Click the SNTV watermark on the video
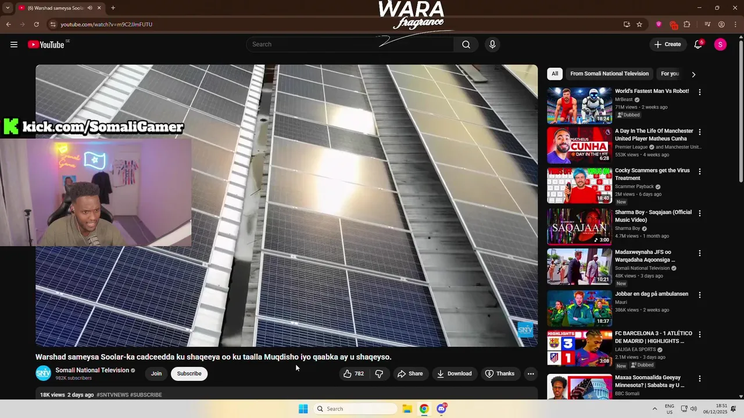The image size is (744, 418). pos(525,330)
